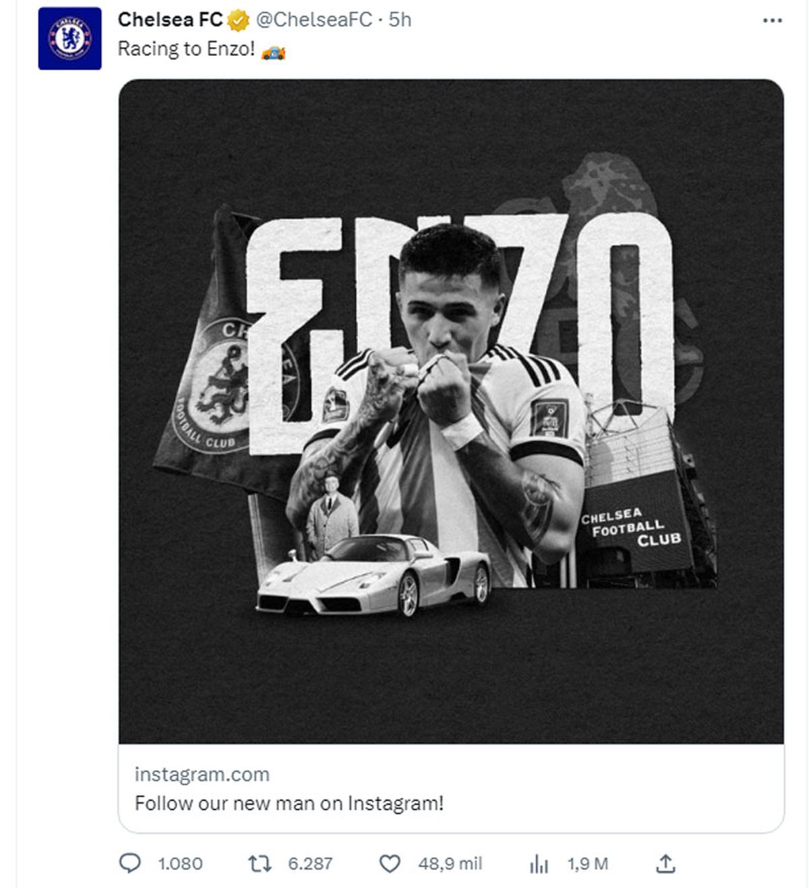Viewport: 809px width, 888px height.
Task: Click the instagram.com domain label
Action: pyautogui.click(x=202, y=774)
